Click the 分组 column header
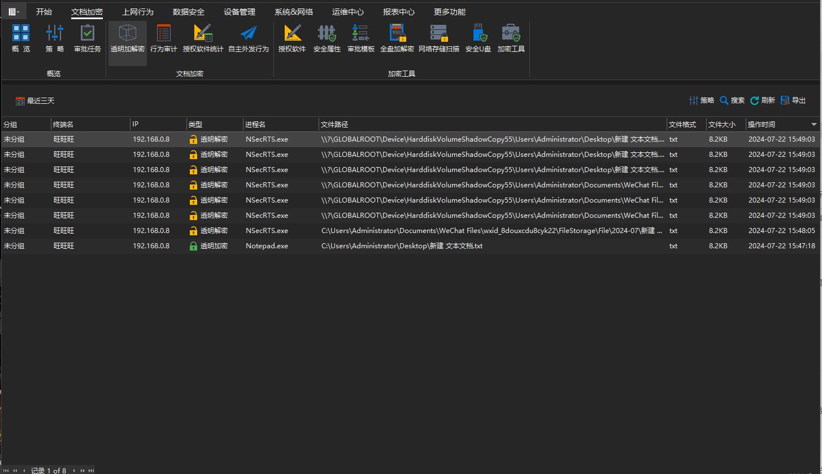 click(x=26, y=124)
